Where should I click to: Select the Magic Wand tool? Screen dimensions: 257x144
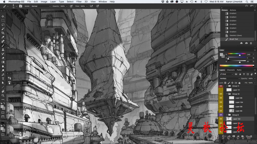3,29
